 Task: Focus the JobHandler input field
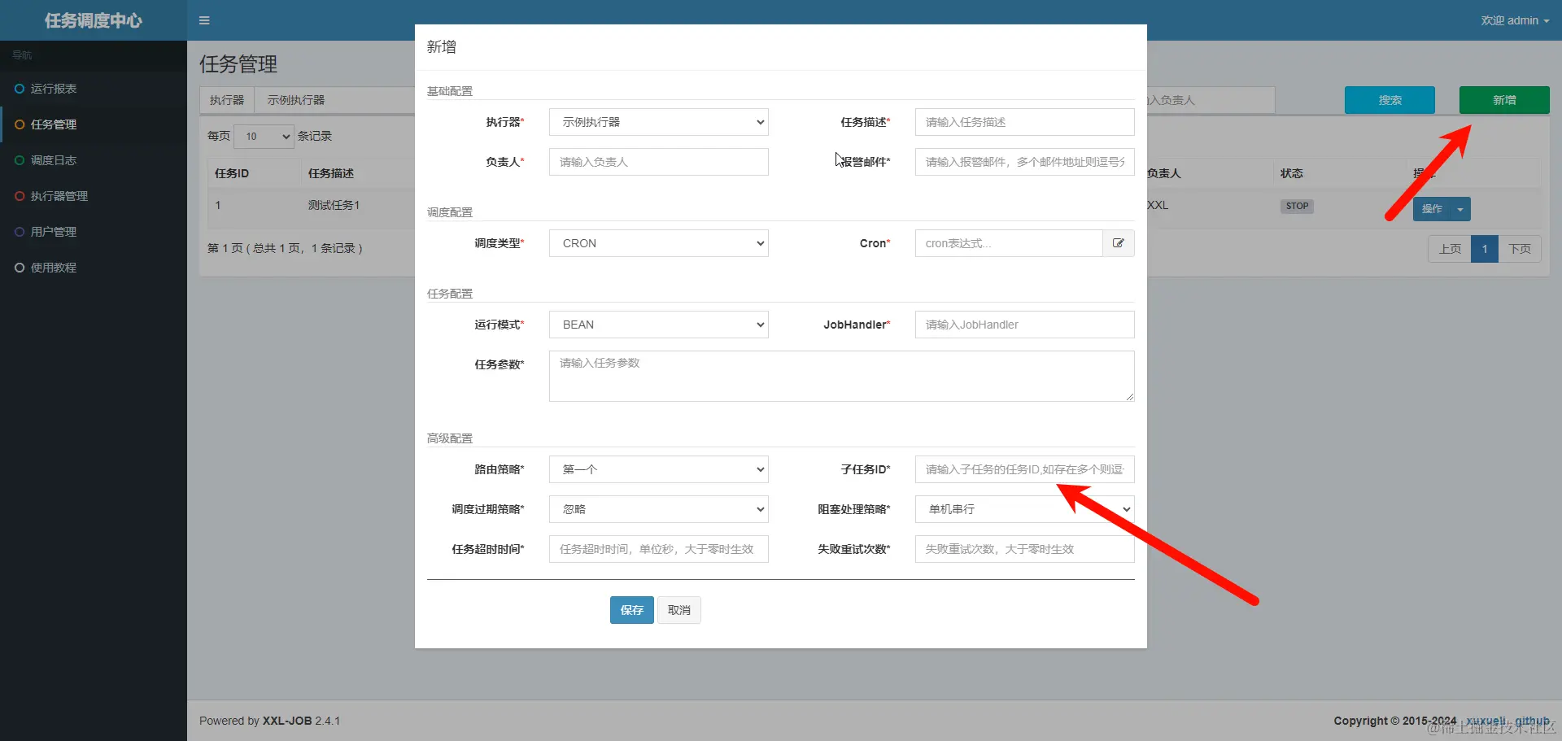point(1025,325)
